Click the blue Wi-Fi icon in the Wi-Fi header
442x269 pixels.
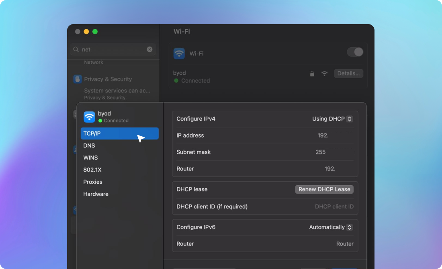[x=179, y=53]
